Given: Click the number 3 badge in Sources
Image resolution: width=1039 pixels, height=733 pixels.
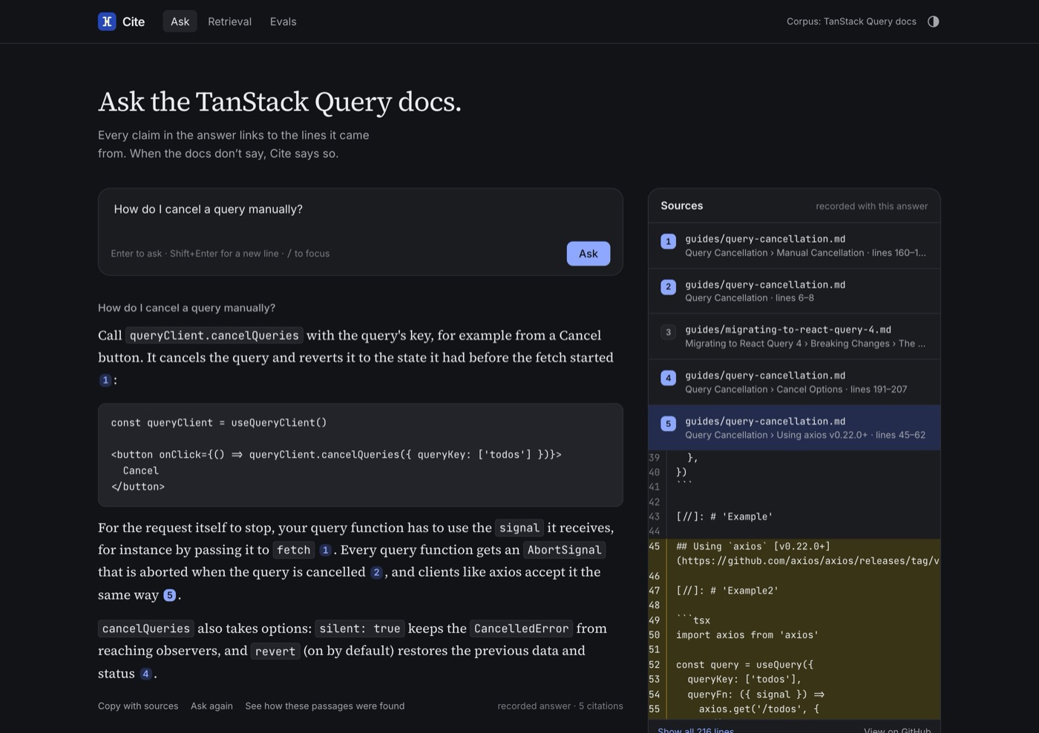Looking at the screenshot, I should [x=668, y=332].
